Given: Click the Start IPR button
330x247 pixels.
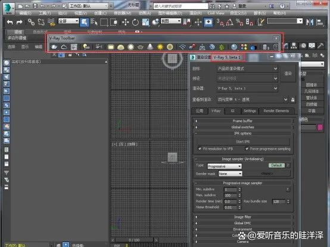Looking at the screenshot, I should click(x=242, y=141).
